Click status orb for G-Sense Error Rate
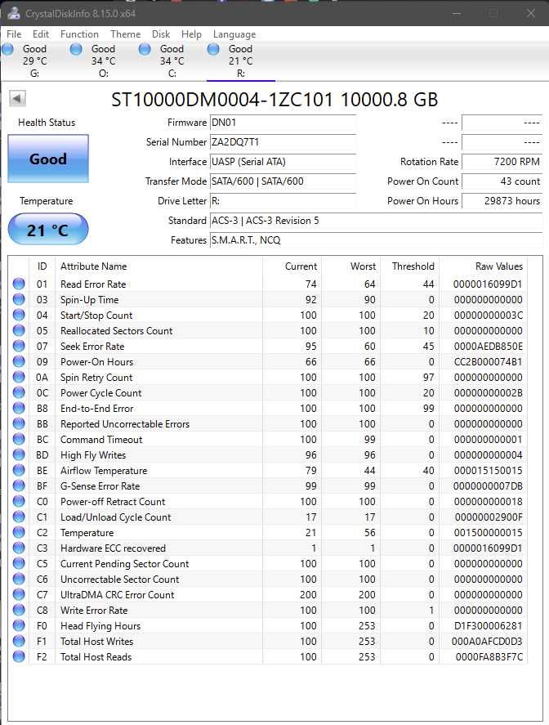This screenshot has height=725, width=549. 19,486
